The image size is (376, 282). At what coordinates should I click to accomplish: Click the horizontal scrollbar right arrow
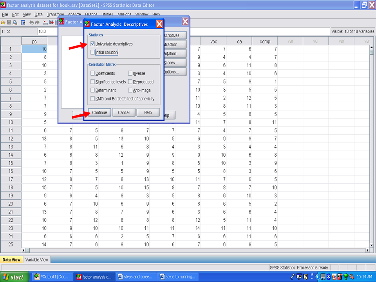(x=367, y=250)
